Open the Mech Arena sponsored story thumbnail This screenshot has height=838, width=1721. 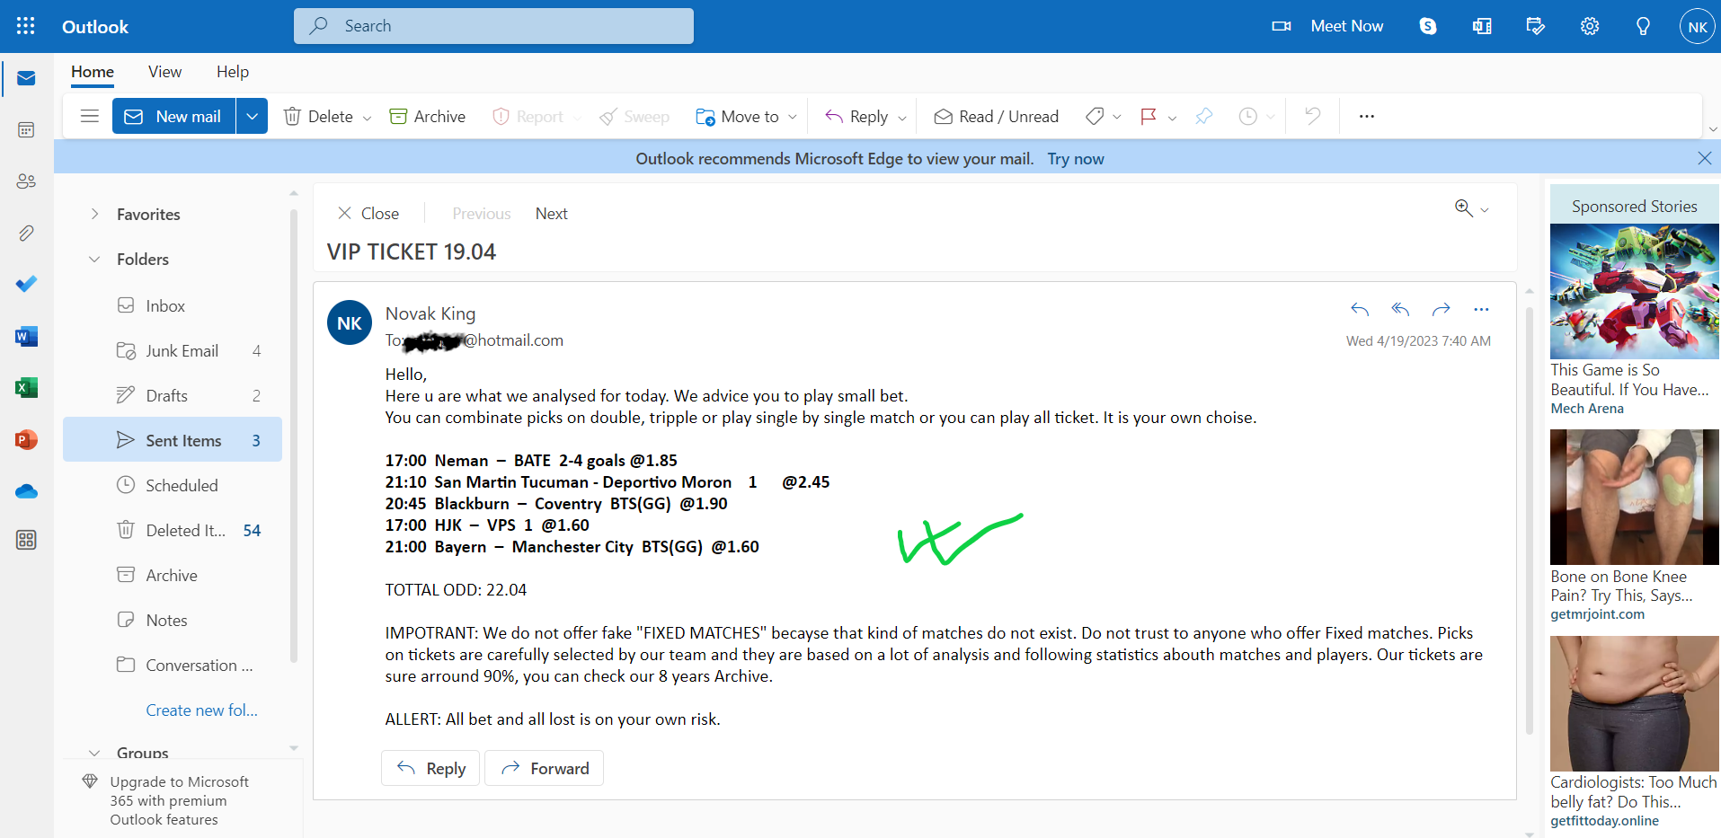click(x=1635, y=291)
